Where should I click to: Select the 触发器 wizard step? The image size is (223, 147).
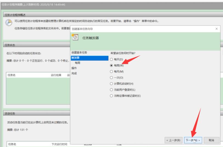[x=89, y=58]
